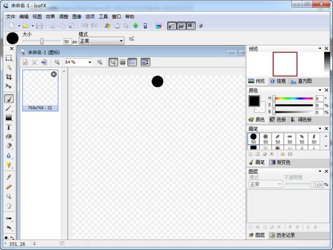Open the brush mode dropdown showing 正常
This screenshot has height=250, width=333.
point(101,41)
